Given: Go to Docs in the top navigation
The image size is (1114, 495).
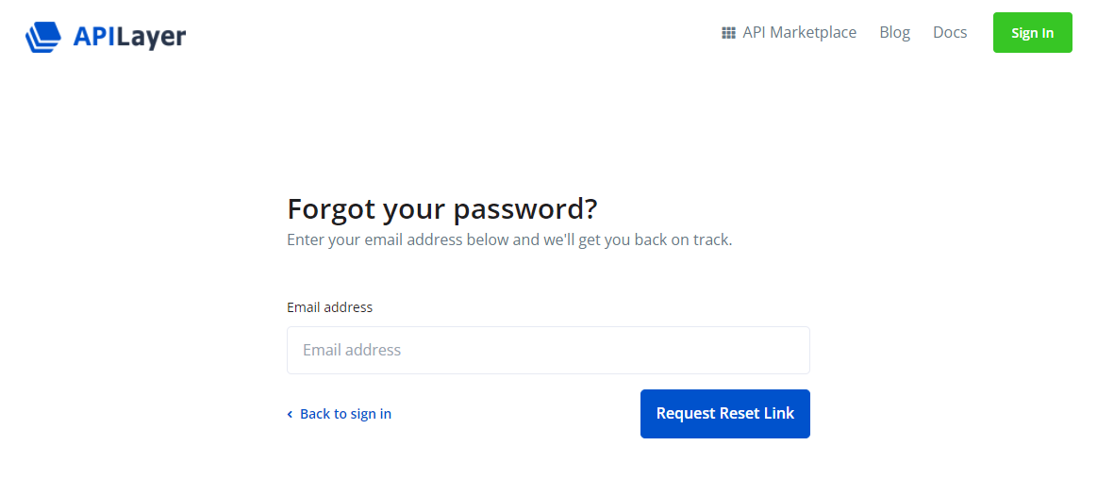Looking at the screenshot, I should tap(950, 33).
